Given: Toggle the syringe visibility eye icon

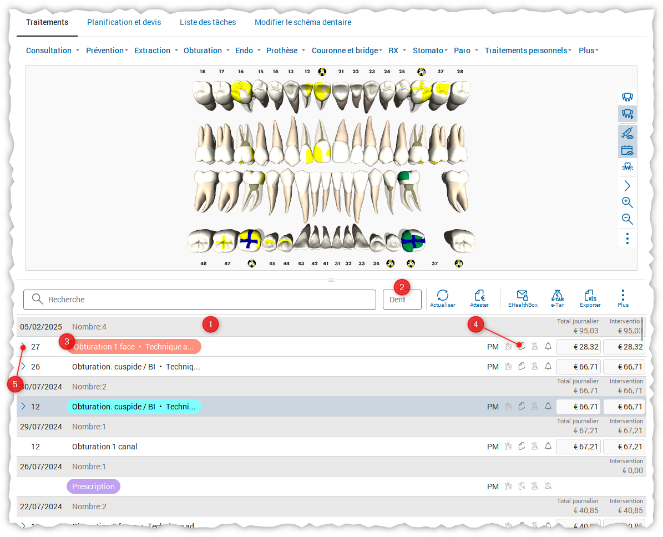Looking at the screenshot, I should tap(627, 134).
